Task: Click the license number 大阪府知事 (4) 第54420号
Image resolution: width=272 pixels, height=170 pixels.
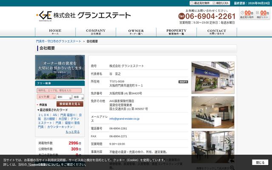Action: [x=125, y=93]
